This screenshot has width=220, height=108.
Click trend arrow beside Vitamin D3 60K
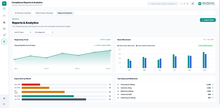(213, 95)
